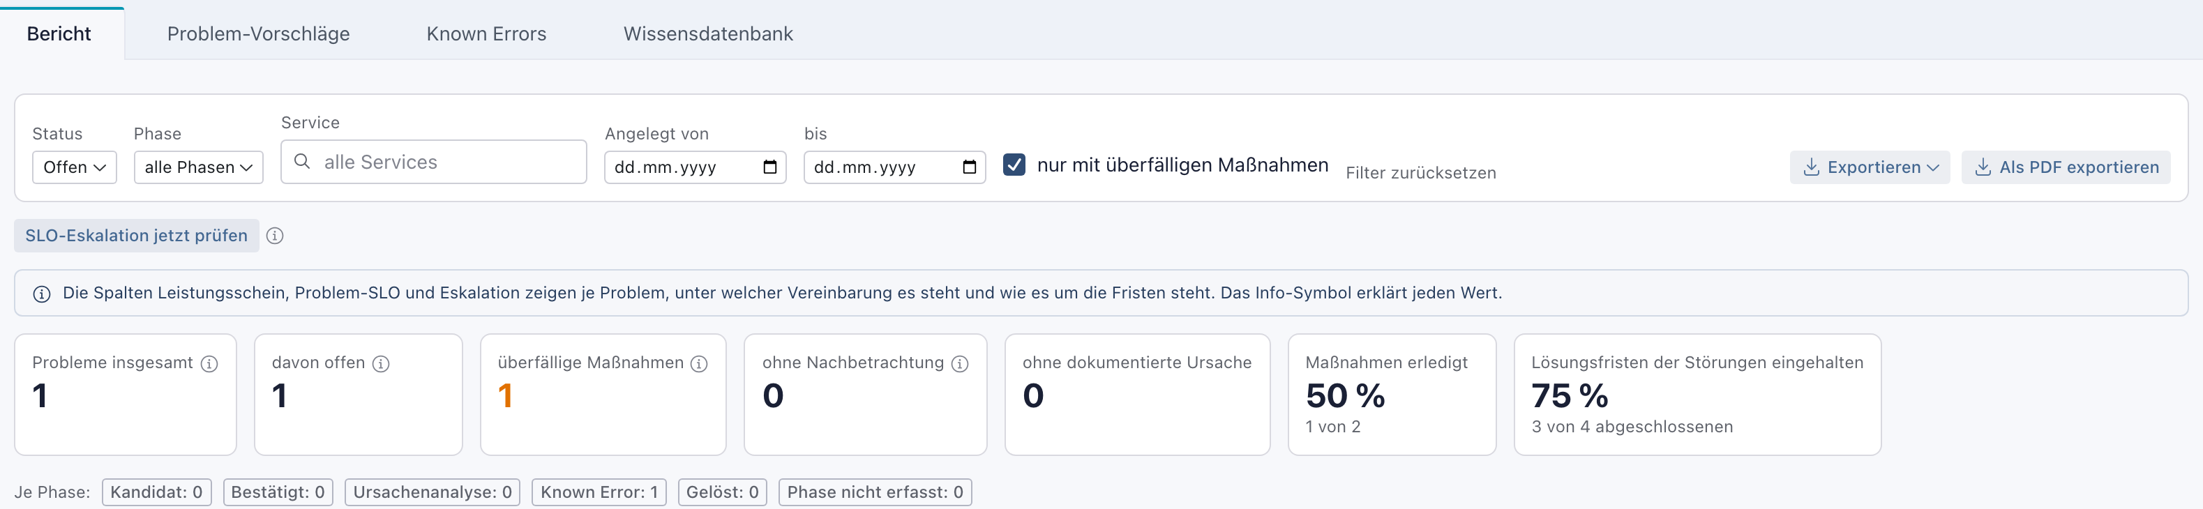Go to the Wissensdatenbank tab
This screenshot has height=509, width=2203.
(708, 33)
